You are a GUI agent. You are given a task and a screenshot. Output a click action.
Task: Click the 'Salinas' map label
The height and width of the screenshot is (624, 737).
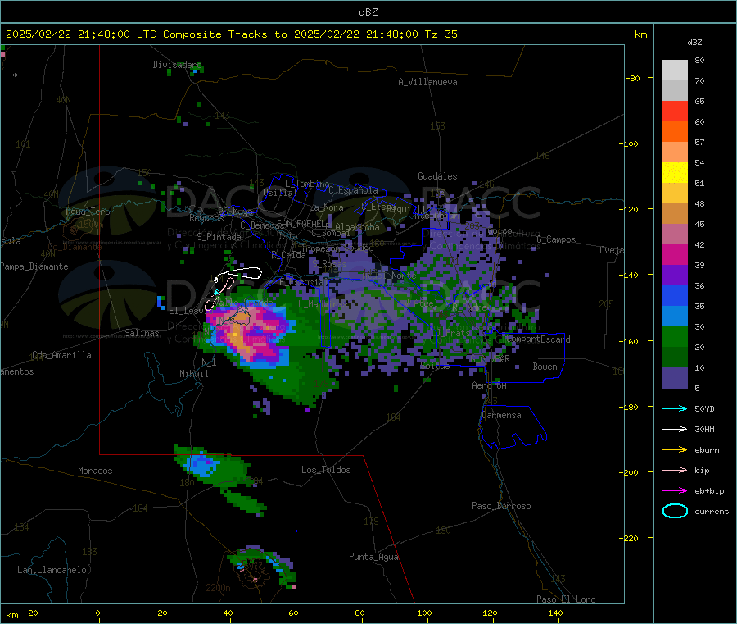coord(142,333)
